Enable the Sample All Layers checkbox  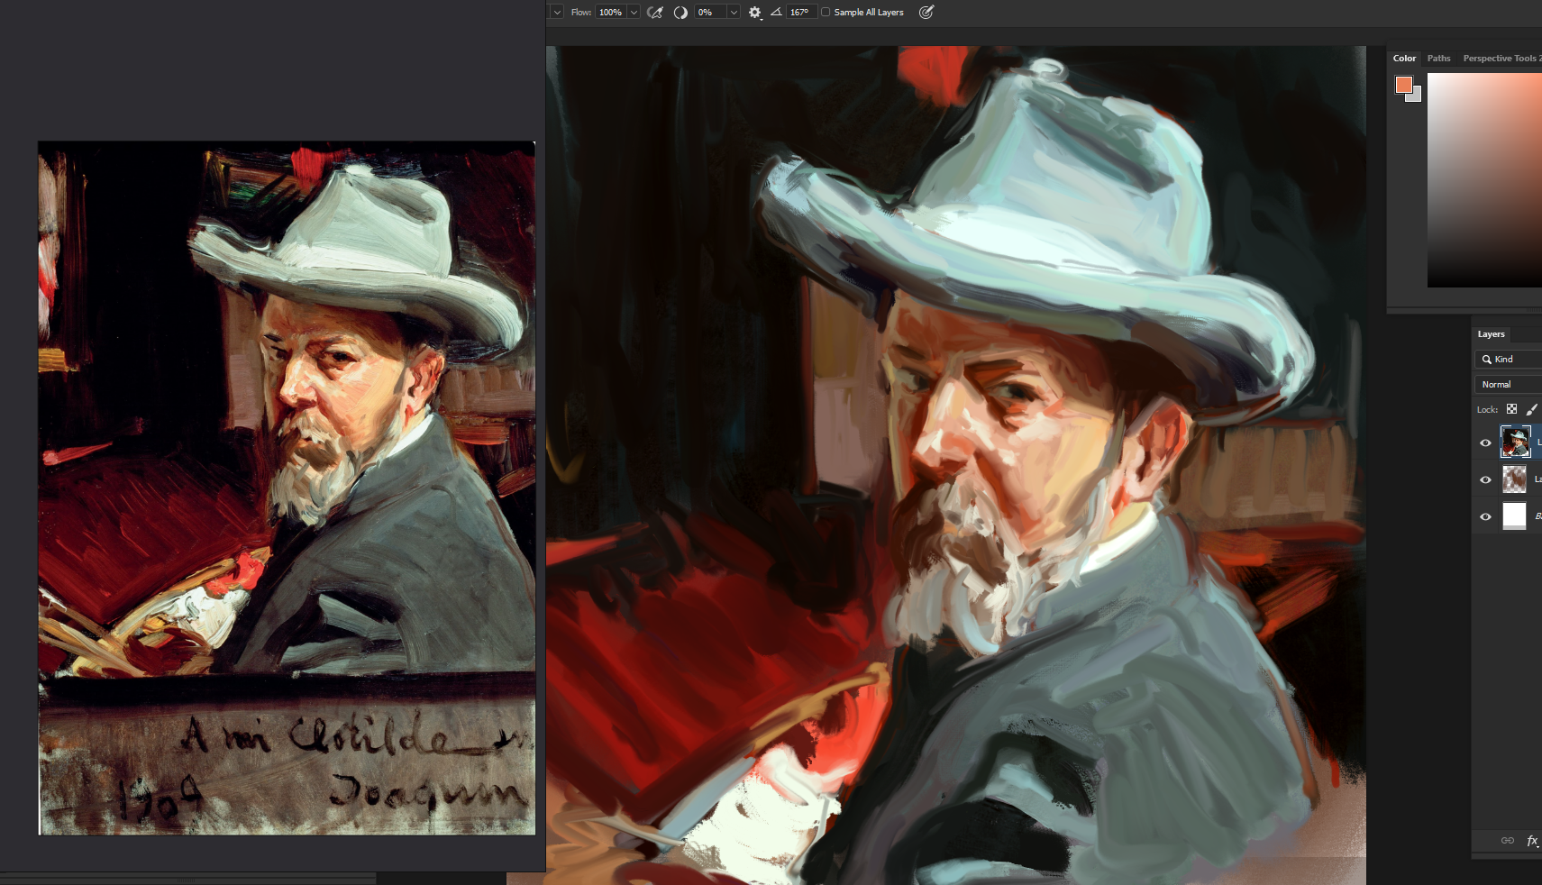826,13
